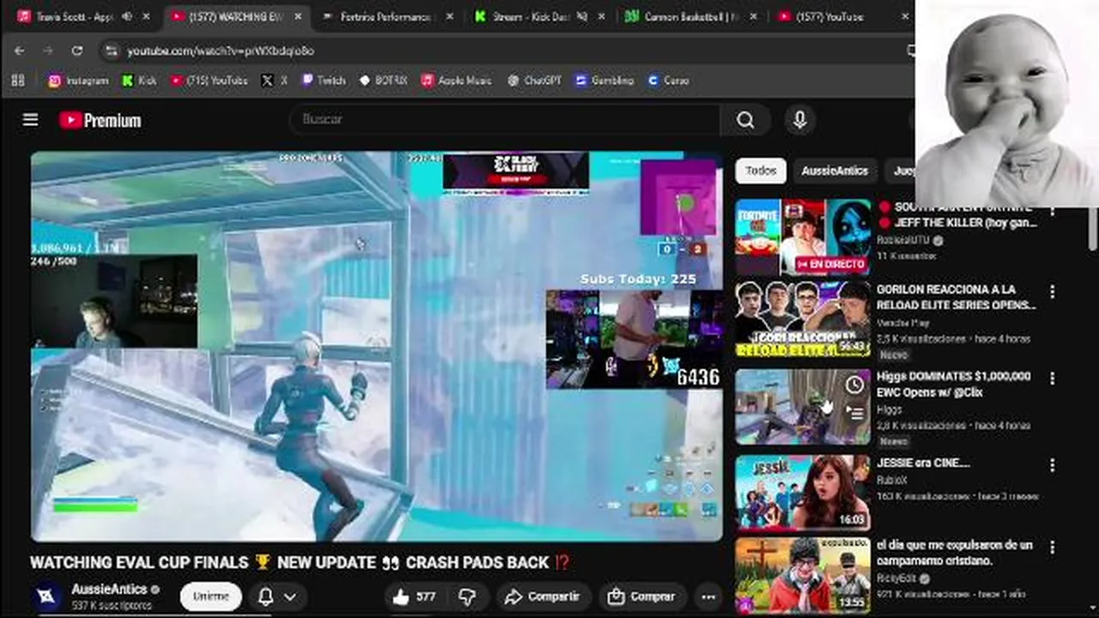Click the magnifier search button

tap(745, 120)
